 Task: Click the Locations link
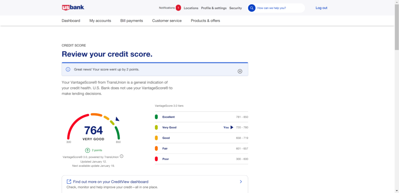pos(191,8)
